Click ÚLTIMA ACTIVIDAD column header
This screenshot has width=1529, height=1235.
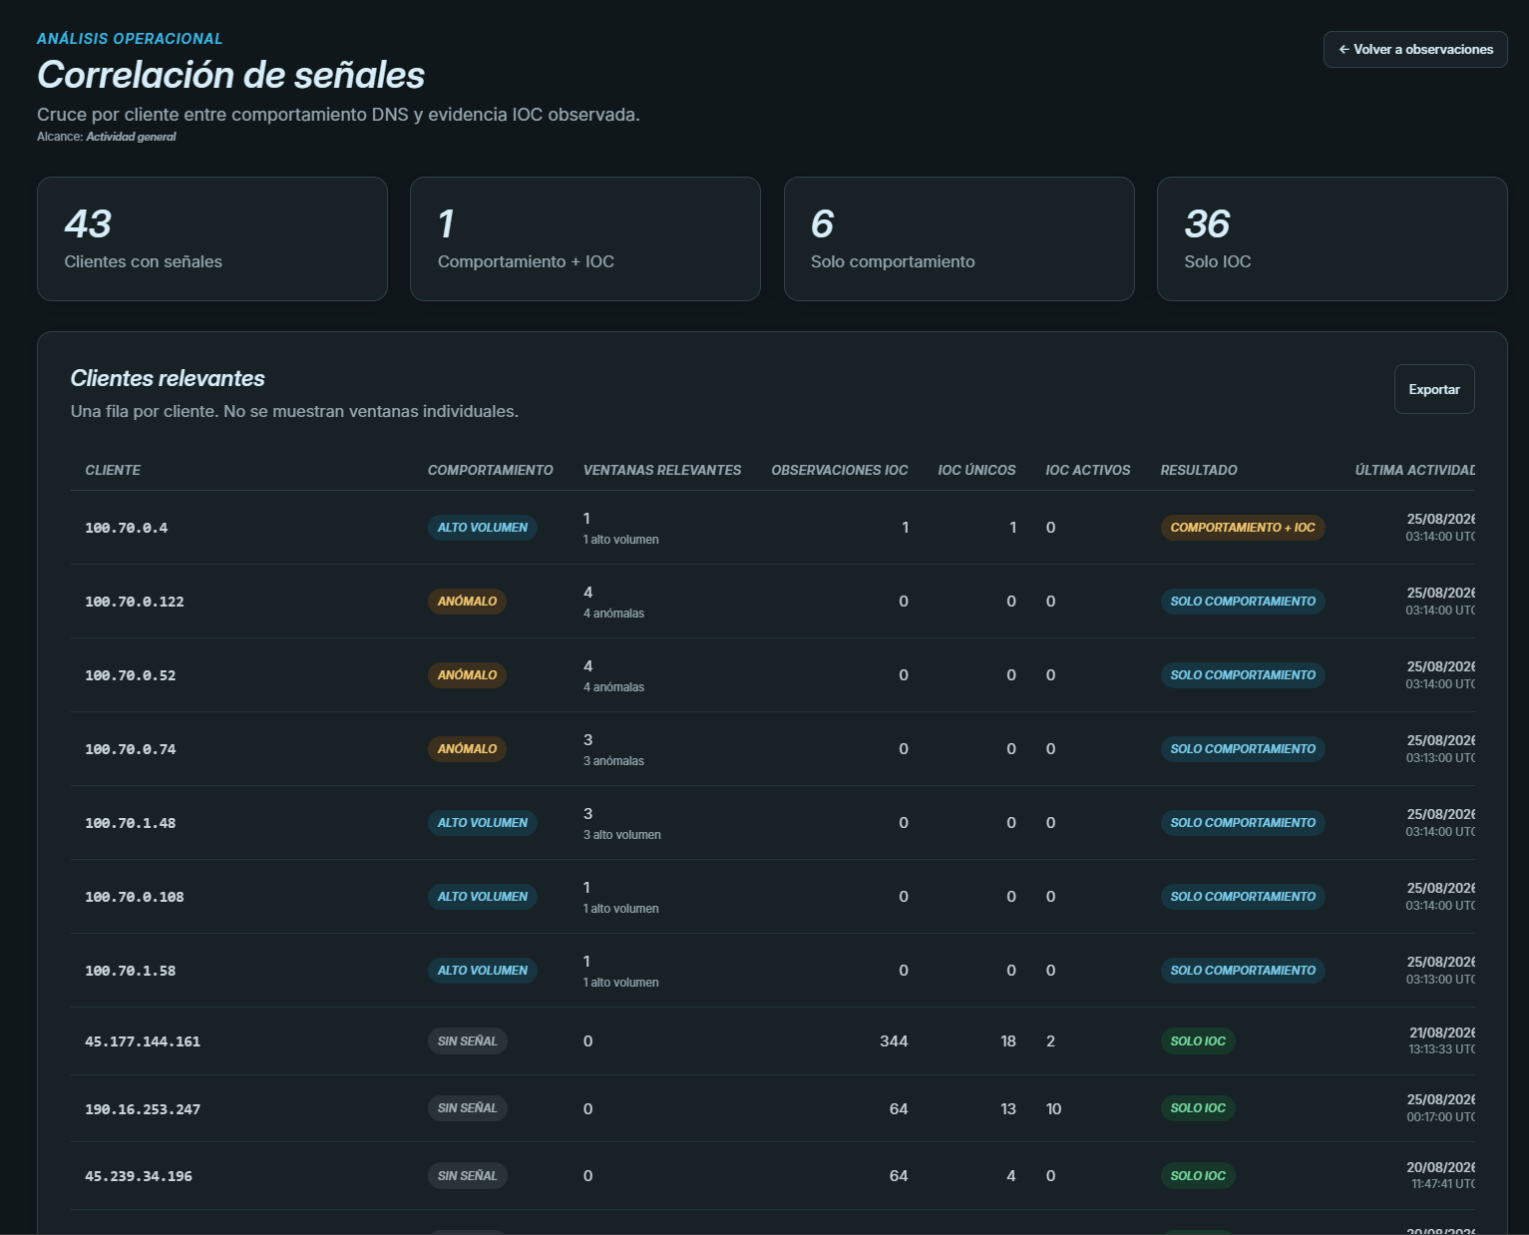(1414, 470)
